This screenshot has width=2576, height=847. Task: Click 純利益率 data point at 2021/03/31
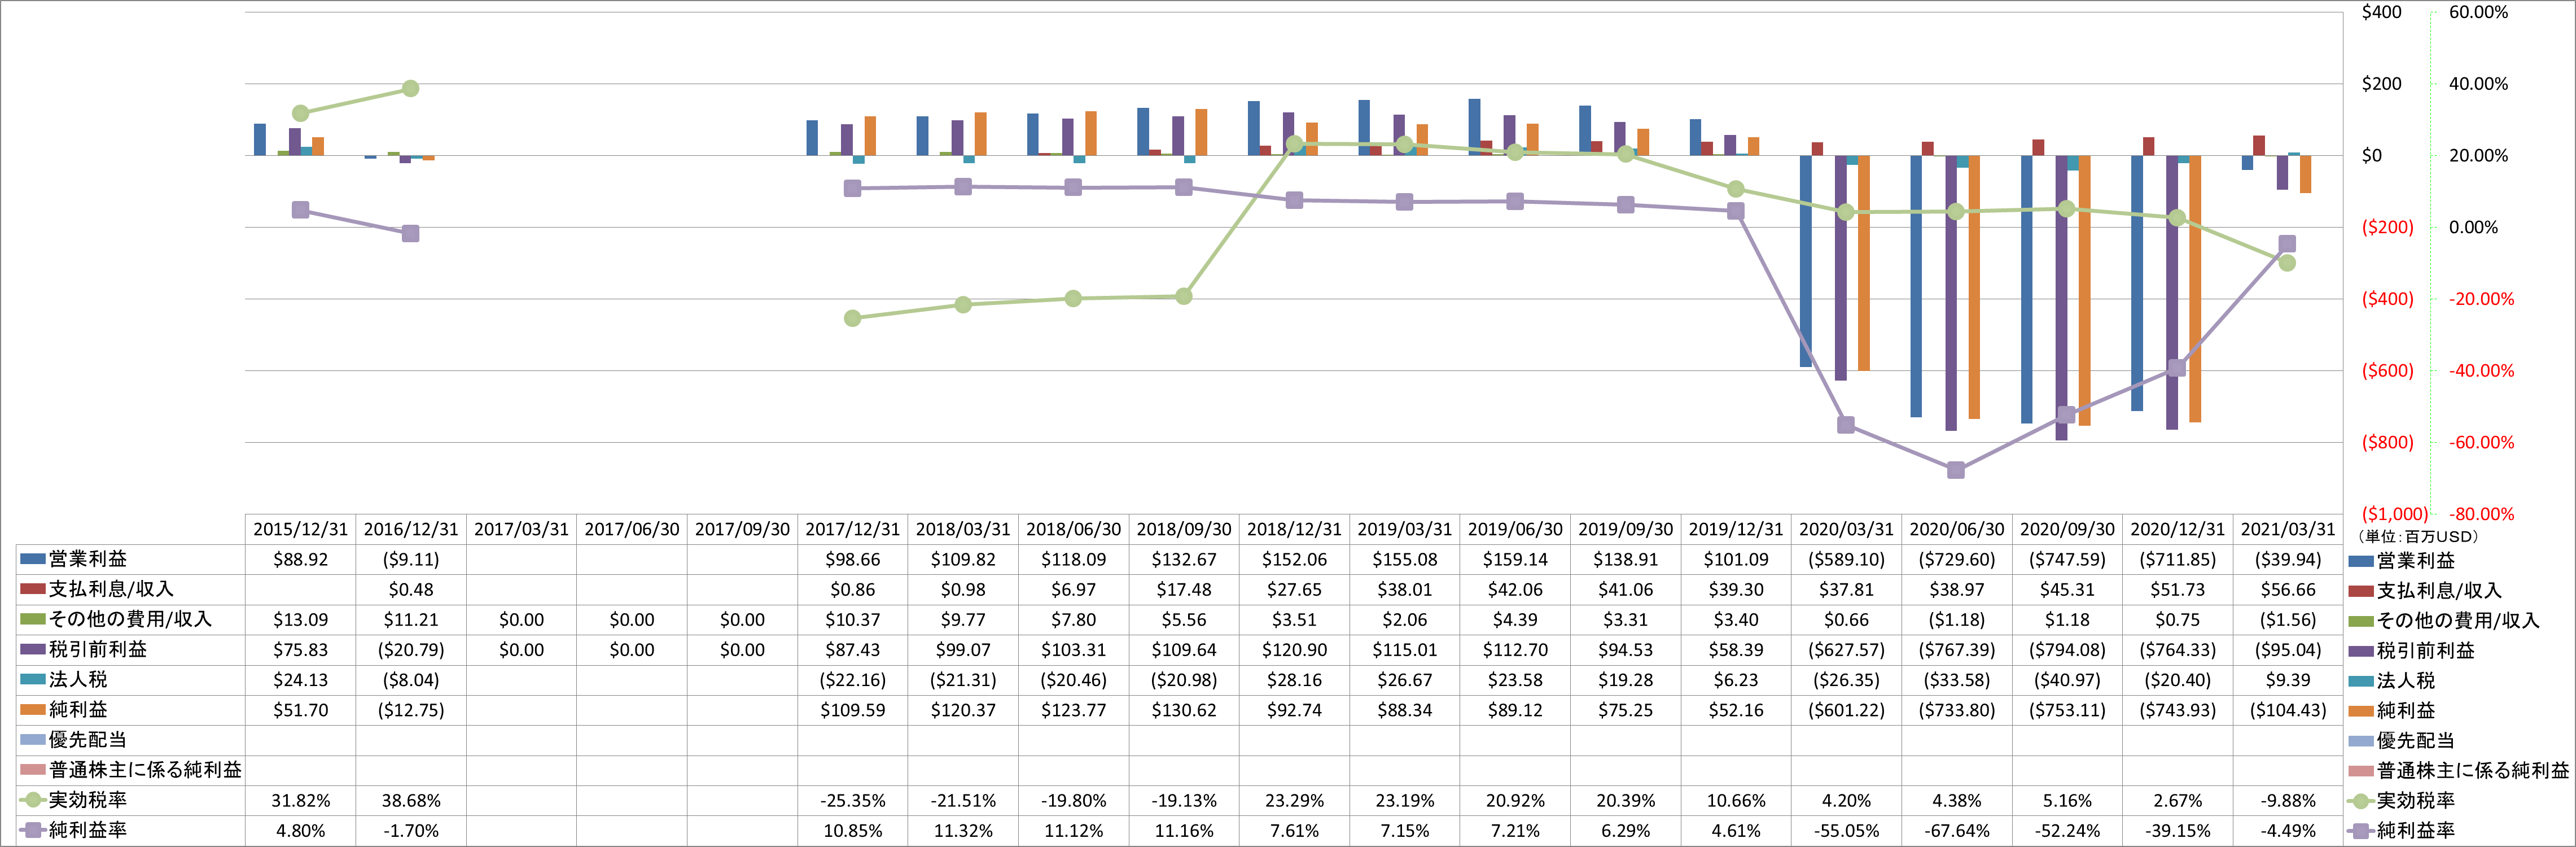point(2287,244)
